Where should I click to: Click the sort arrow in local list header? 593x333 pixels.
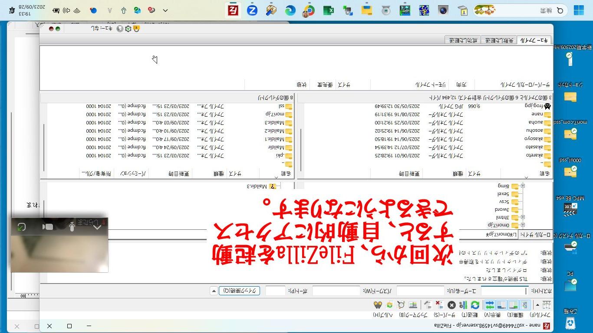[526, 177]
